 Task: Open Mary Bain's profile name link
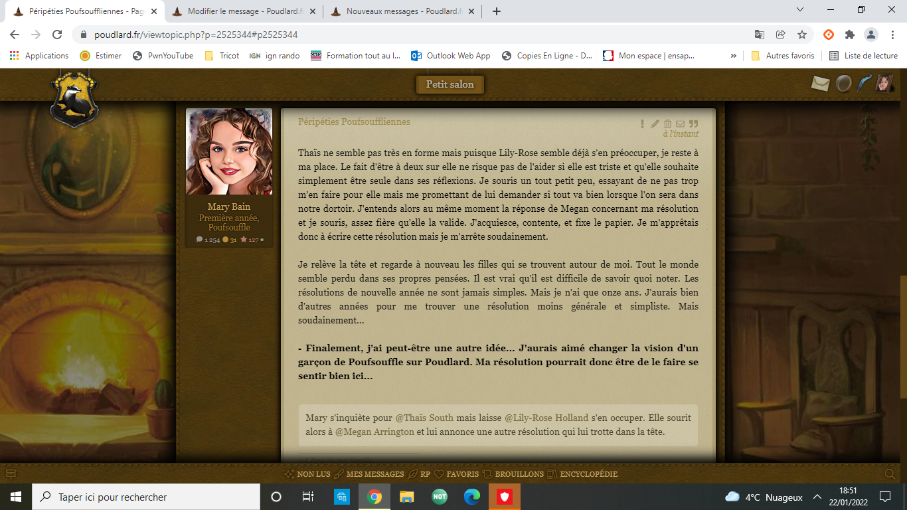click(229, 207)
